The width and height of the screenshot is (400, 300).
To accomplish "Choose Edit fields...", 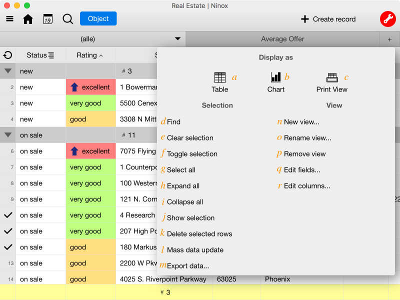I will [x=302, y=170].
